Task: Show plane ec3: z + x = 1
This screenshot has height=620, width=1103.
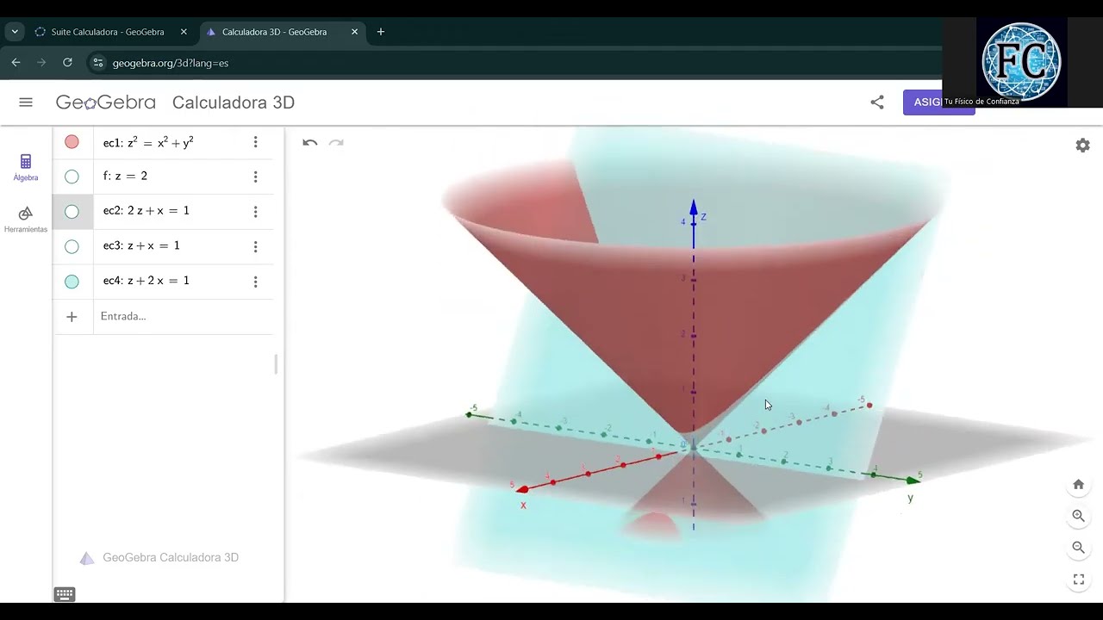Action: 72,246
